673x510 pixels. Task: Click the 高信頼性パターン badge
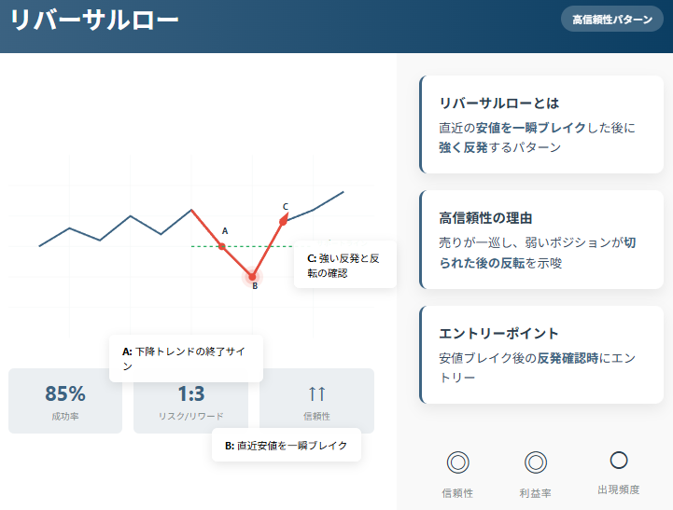tap(611, 19)
